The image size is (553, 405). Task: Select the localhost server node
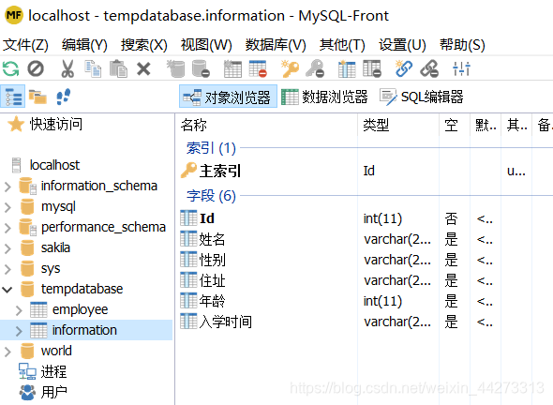pyautogui.click(x=46, y=165)
